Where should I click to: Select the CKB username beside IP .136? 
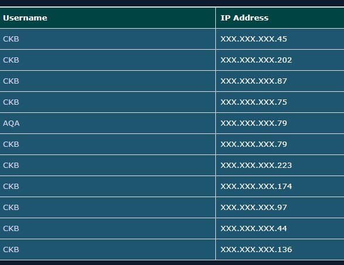pos(11,250)
